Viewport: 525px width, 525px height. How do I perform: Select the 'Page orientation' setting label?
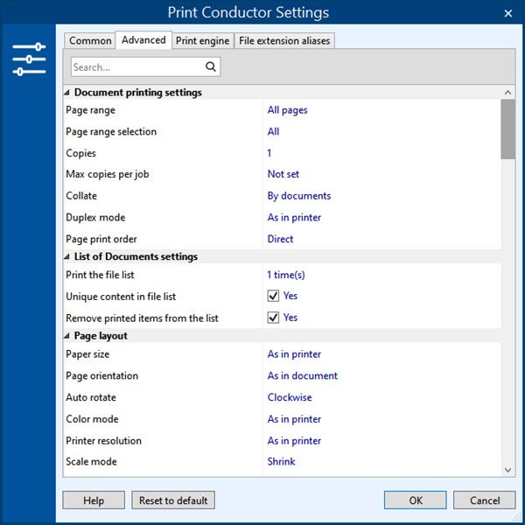101,375
